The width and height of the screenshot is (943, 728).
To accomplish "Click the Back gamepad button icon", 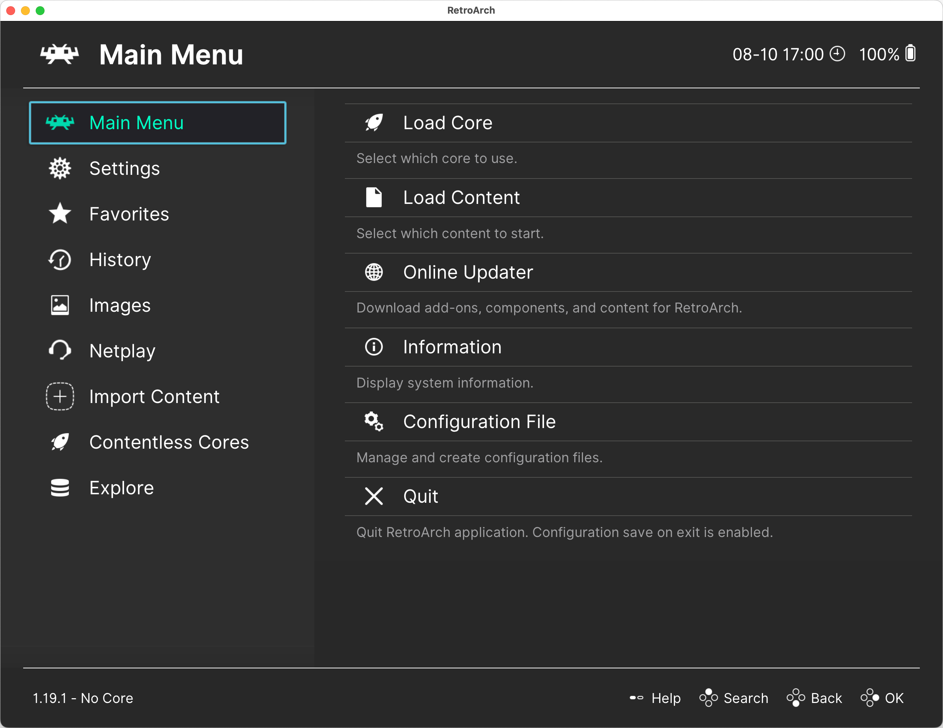I will [796, 698].
